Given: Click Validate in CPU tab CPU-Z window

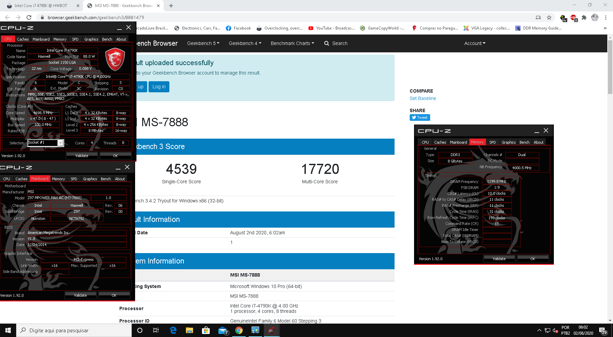Looking at the screenshot, I should (82, 156).
